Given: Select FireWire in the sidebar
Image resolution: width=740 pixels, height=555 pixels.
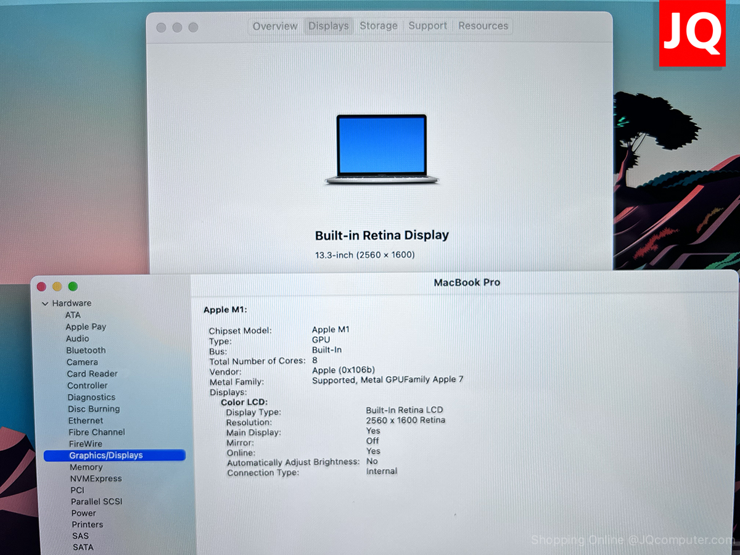Looking at the screenshot, I should pos(86,444).
